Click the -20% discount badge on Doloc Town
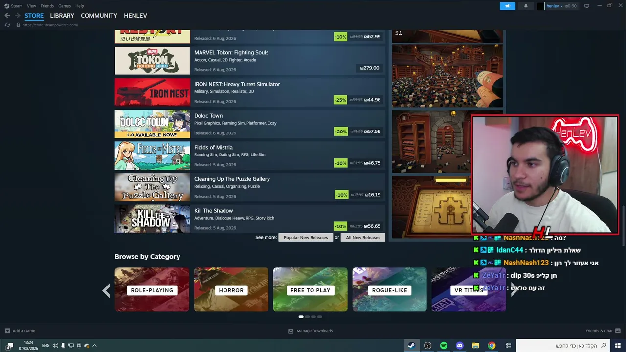 [340, 132]
